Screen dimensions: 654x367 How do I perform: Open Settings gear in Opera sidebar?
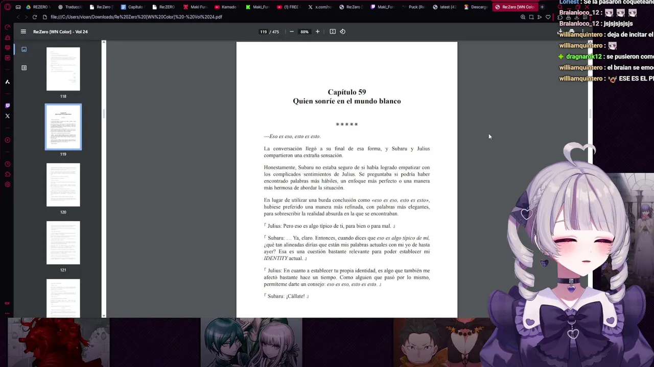[x=8, y=185]
